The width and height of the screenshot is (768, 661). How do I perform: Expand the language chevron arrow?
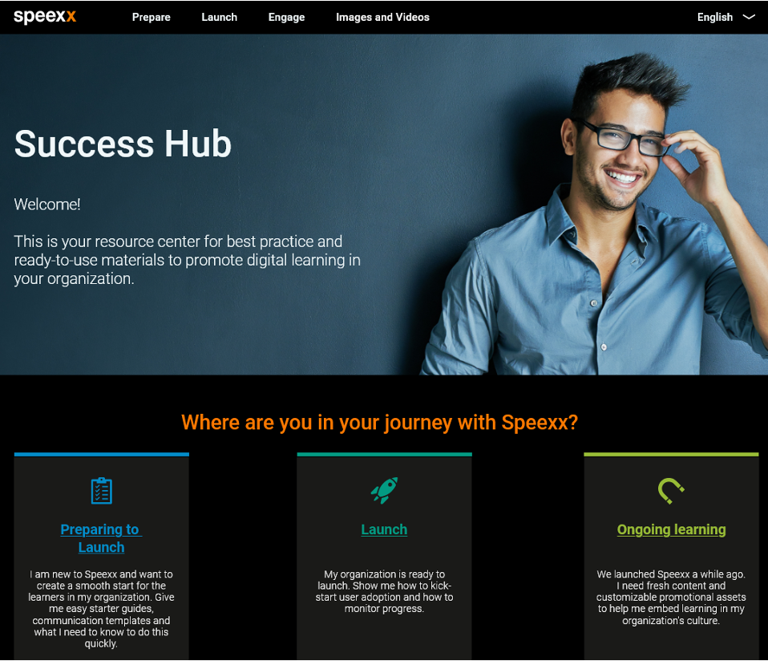[x=749, y=17]
